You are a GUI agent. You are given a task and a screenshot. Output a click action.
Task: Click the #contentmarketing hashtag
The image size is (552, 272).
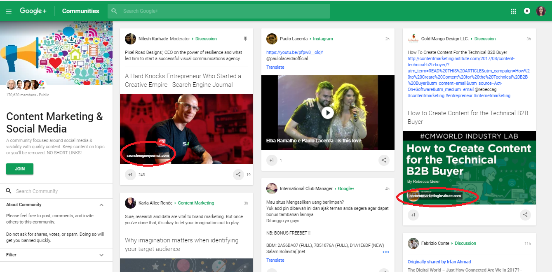(426, 95)
